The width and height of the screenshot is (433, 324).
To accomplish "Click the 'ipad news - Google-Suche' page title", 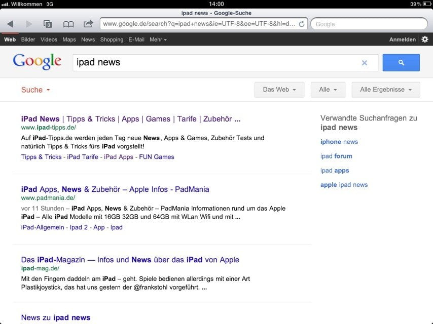I will [x=216, y=13].
